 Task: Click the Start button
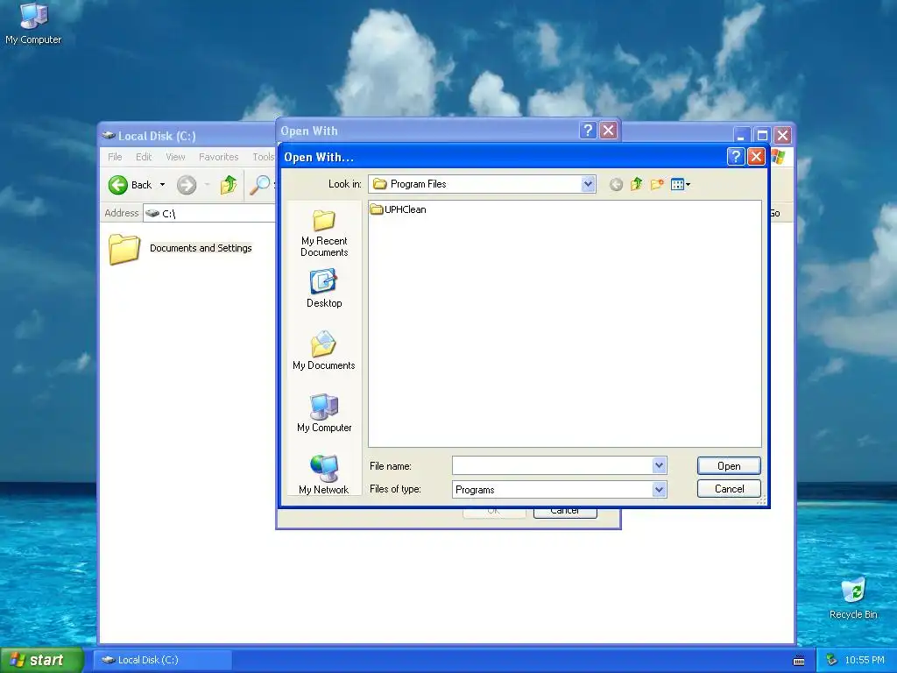pyautogui.click(x=42, y=660)
